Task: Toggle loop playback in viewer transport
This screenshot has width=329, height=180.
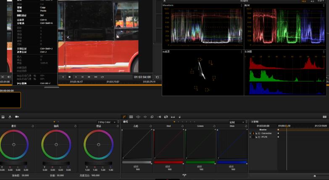Action: pos(102,77)
